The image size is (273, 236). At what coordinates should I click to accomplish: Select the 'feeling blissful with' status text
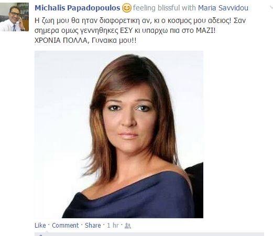click(165, 8)
